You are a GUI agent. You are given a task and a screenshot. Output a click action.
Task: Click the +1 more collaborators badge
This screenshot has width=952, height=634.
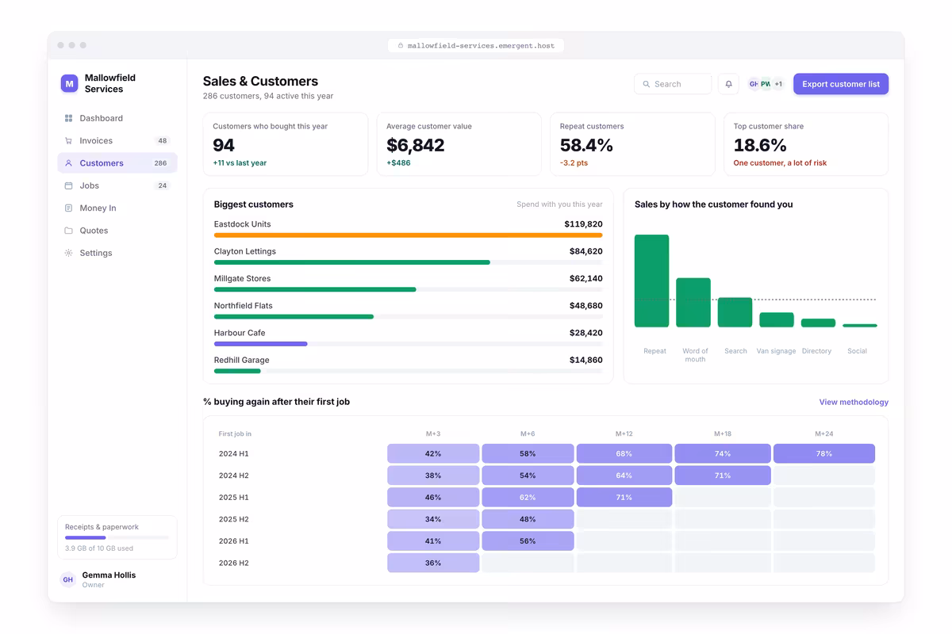click(x=778, y=84)
